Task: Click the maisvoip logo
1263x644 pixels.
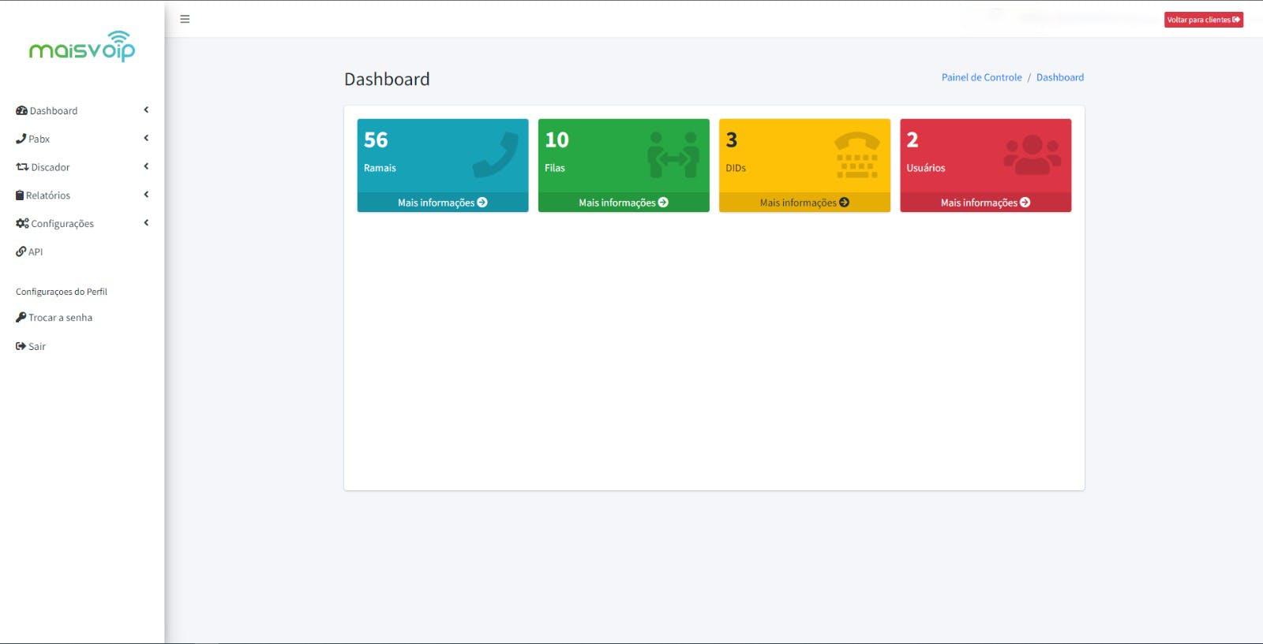Action: tap(82, 47)
